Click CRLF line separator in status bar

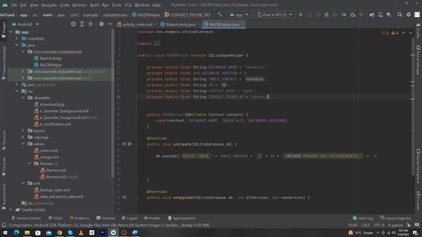click(x=365, y=225)
